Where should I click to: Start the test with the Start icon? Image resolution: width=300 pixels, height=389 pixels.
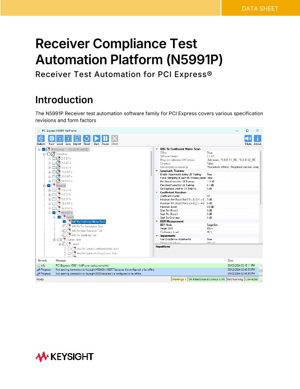coord(97,139)
